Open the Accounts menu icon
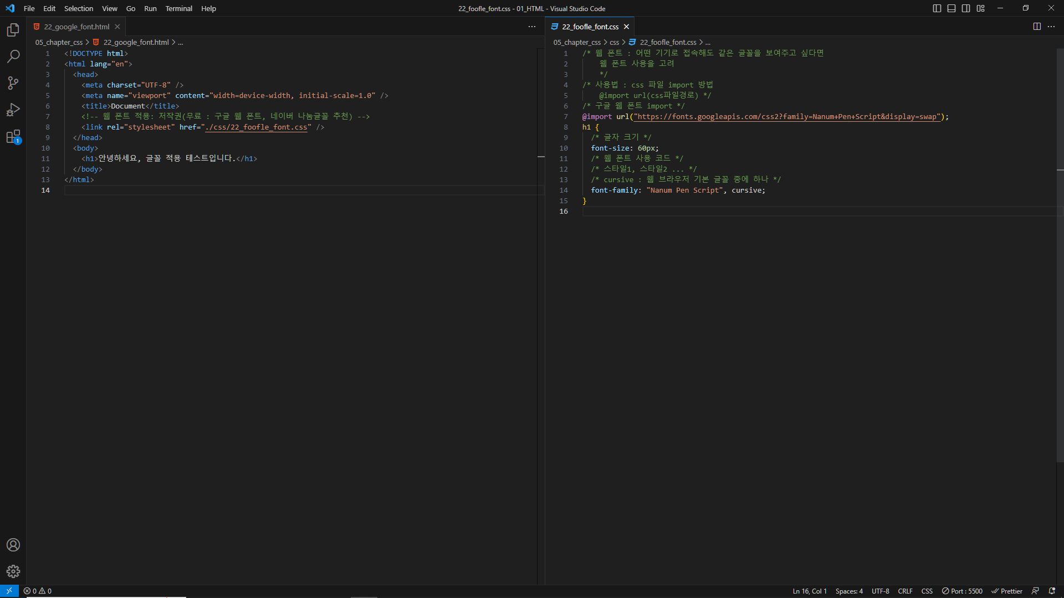Viewport: 1064px width, 598px height. coord(13,545)
